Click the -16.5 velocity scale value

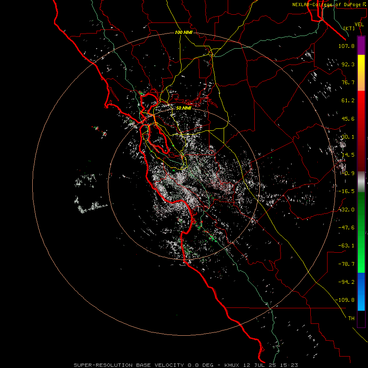[x=346, y=191]
